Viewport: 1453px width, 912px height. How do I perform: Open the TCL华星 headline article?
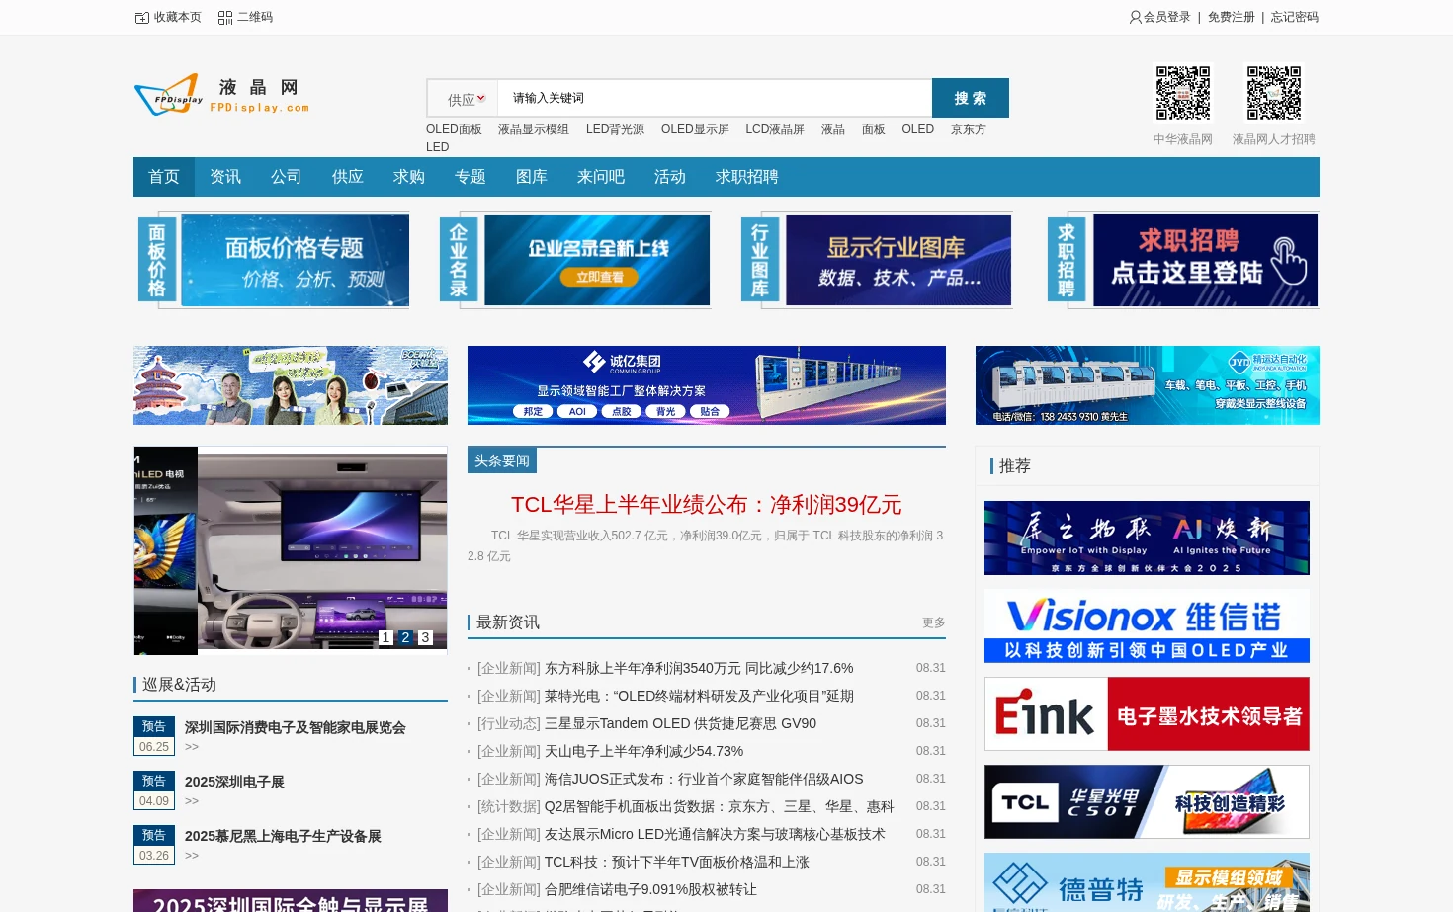[x=707, y=505]
